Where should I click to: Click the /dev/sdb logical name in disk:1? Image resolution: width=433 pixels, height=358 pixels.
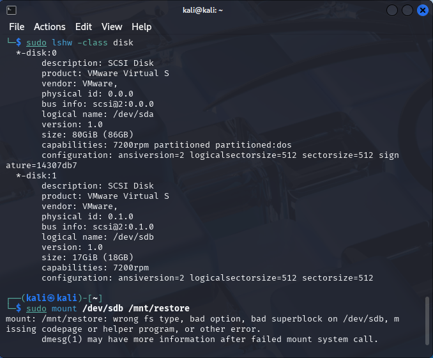coord(133,237)
